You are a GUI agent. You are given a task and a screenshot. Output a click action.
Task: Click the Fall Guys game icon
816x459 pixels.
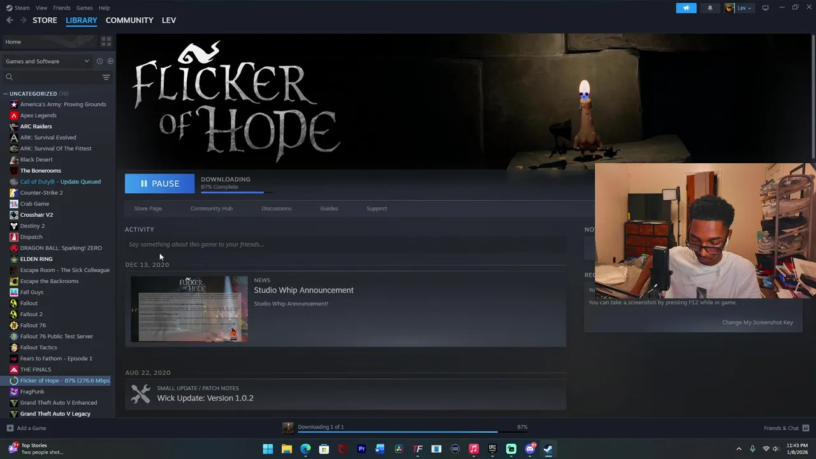tap(14, 292)
